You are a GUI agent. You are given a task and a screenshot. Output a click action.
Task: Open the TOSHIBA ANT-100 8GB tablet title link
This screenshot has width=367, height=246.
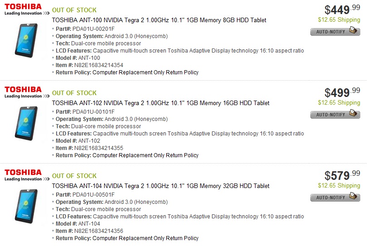pos(159,20)
